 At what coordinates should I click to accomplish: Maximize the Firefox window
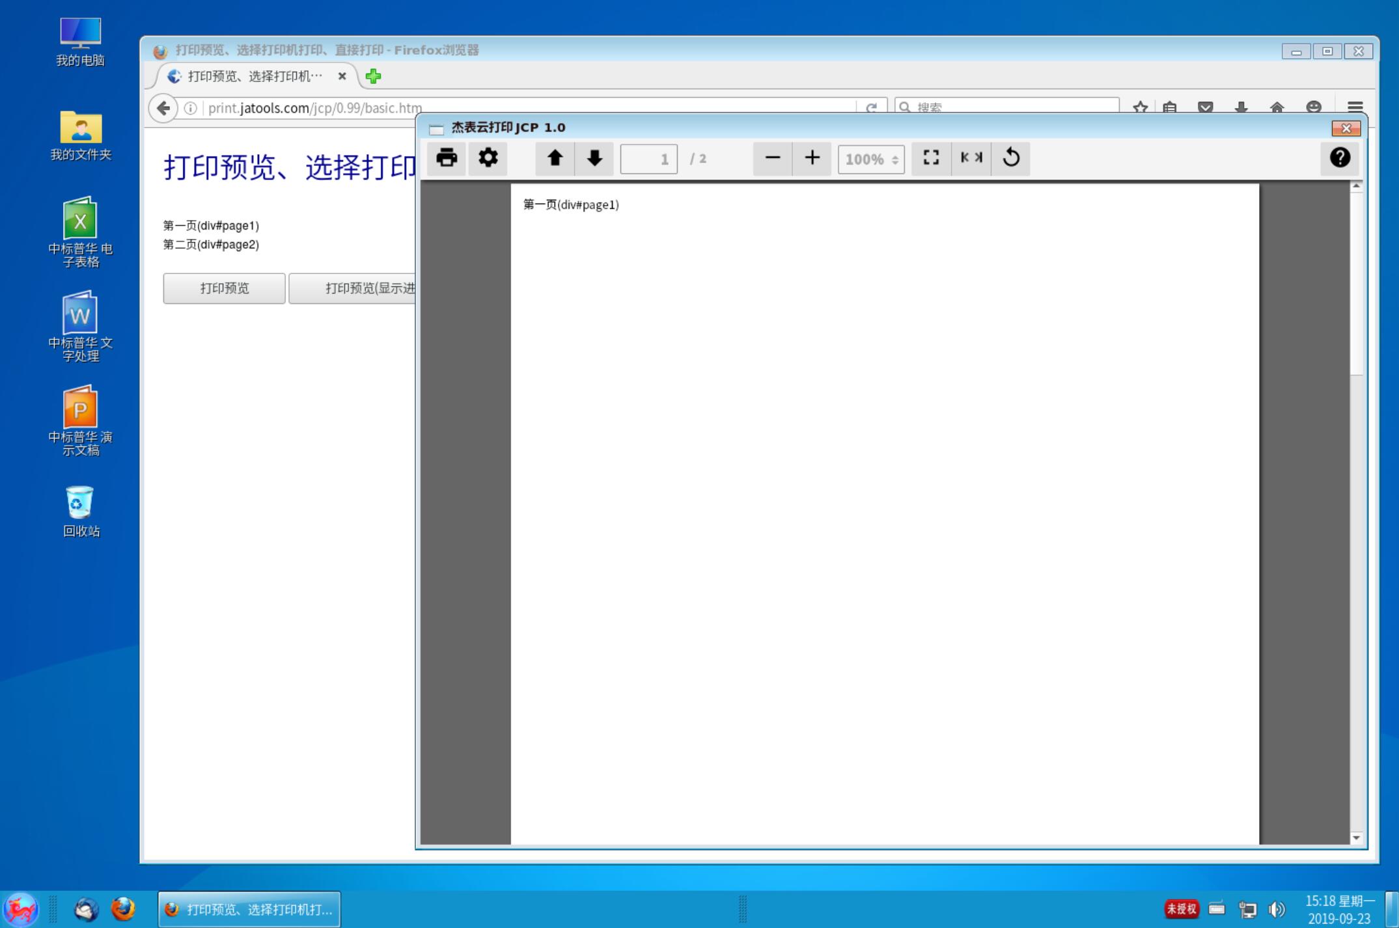click(x=1327, y=51)
